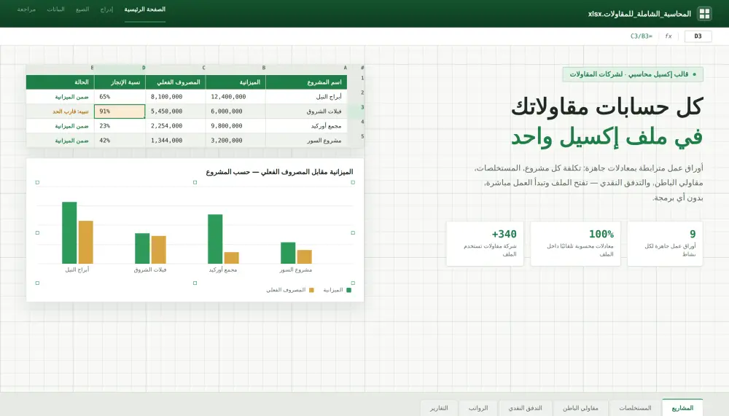Open the مراجعة ribbon tab
The width and height of the screenshot is (729, 416).
pyautogui.click(x=26, y=9)
